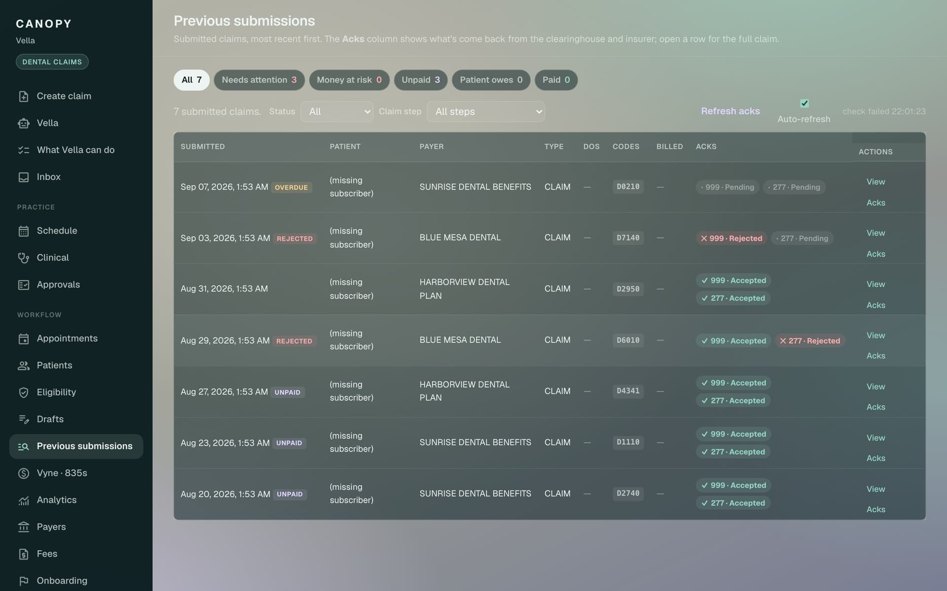947x591 pixels.
Task: Click the Vella robot icon
Action: tap(24, 123)
